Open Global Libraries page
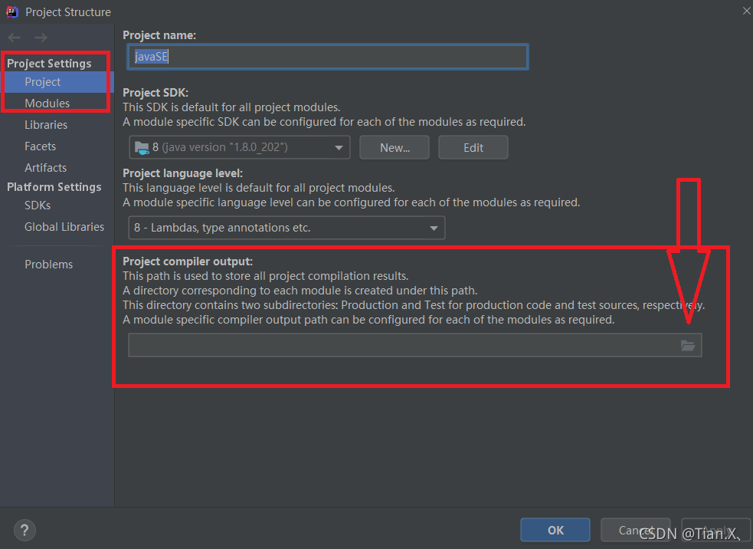Image resolution: width=753 pixels, height=549 pixels. click(64, 227)
